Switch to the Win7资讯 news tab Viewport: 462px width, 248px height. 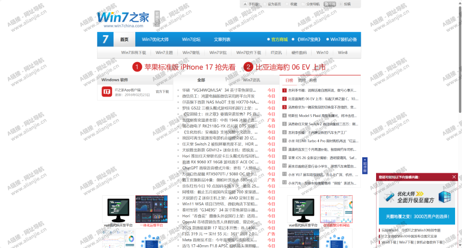[x=251, y=80]
